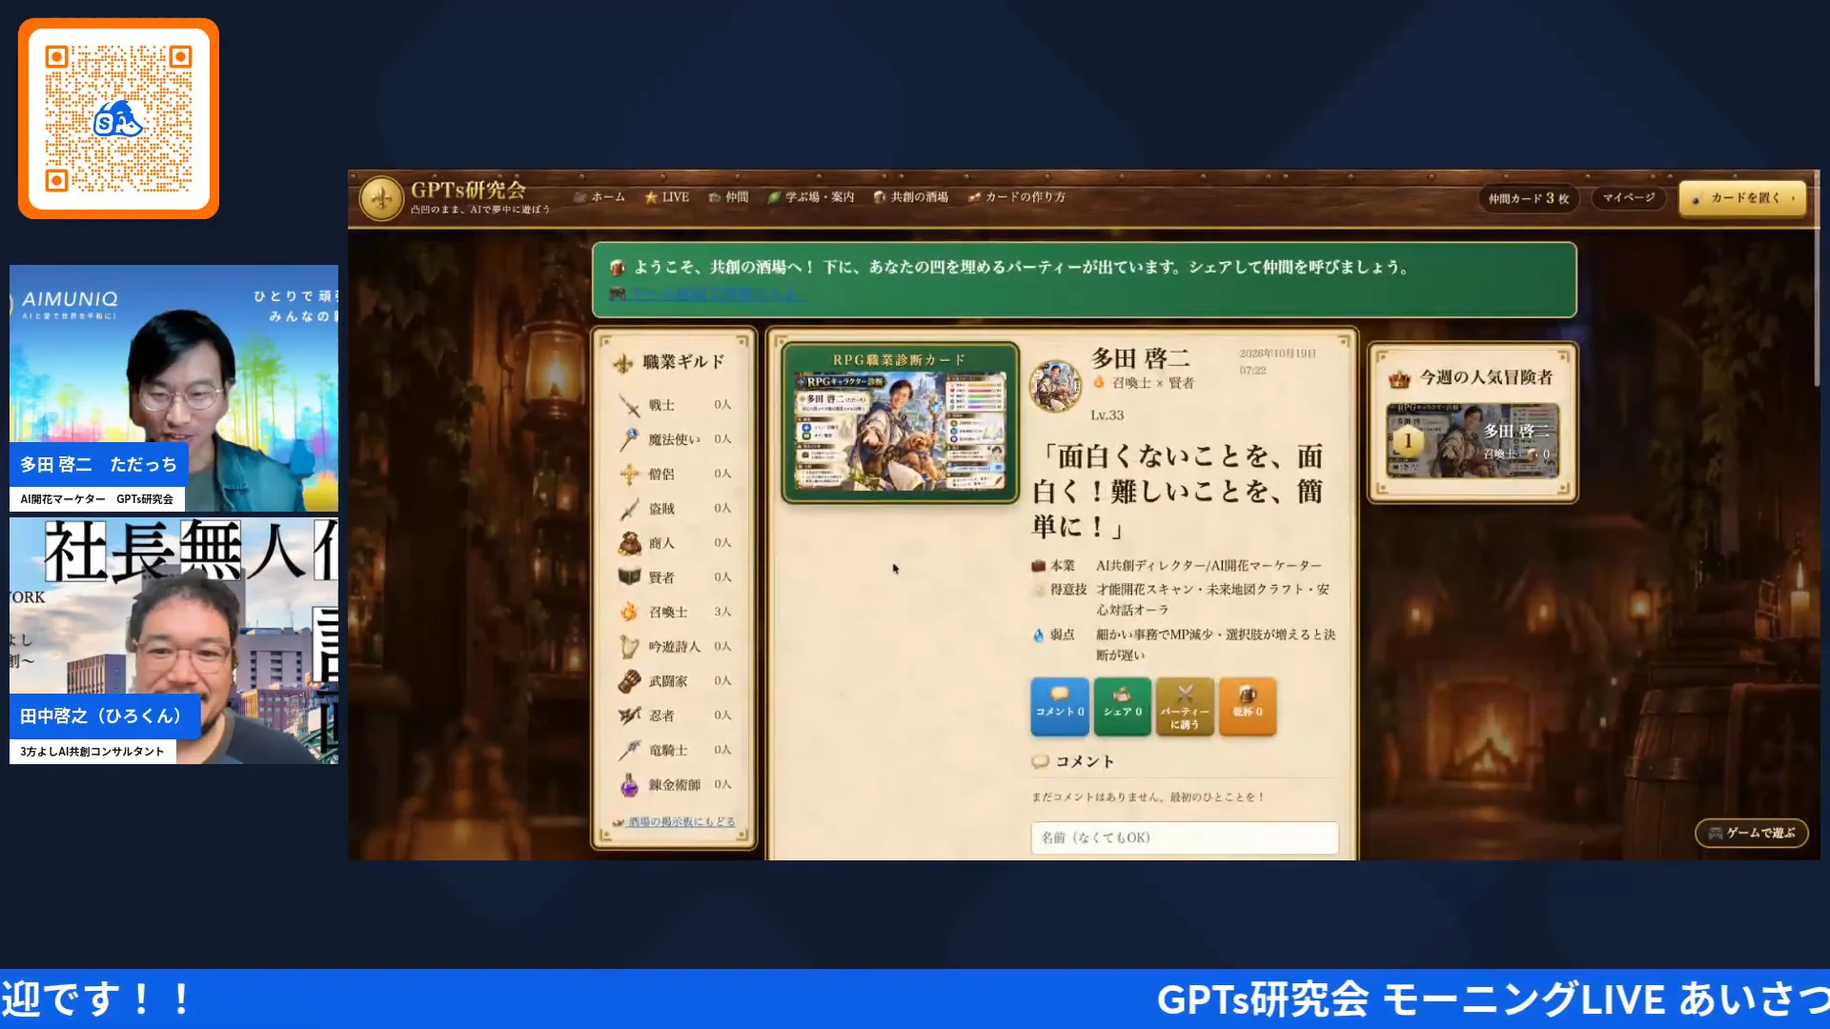Select the 吟遊詩人 harp icon
Viewport: 1830px width, 1029px height.
tap(629, 647)
